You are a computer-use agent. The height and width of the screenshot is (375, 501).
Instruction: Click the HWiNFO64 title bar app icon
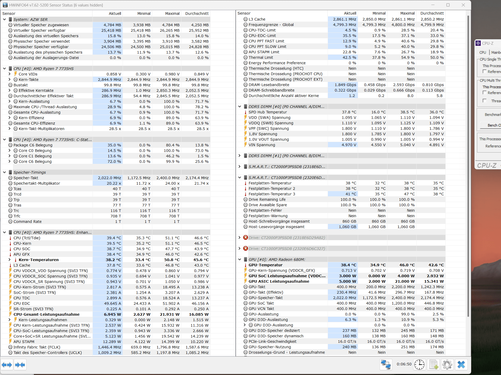(x=5, y=5)
